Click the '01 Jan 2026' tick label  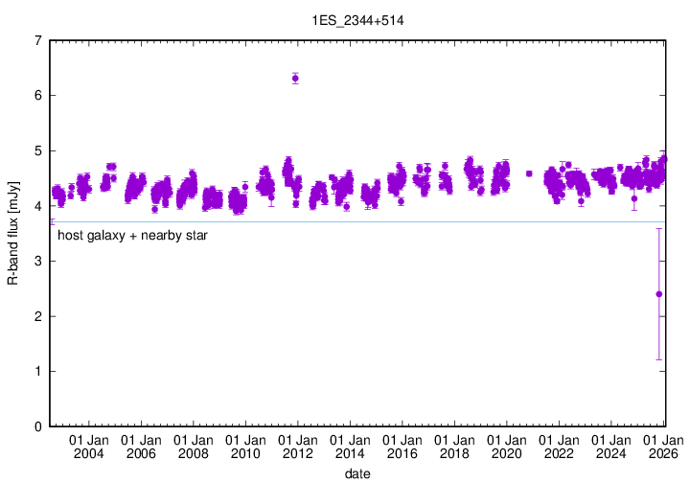click(x=663, y=447)
